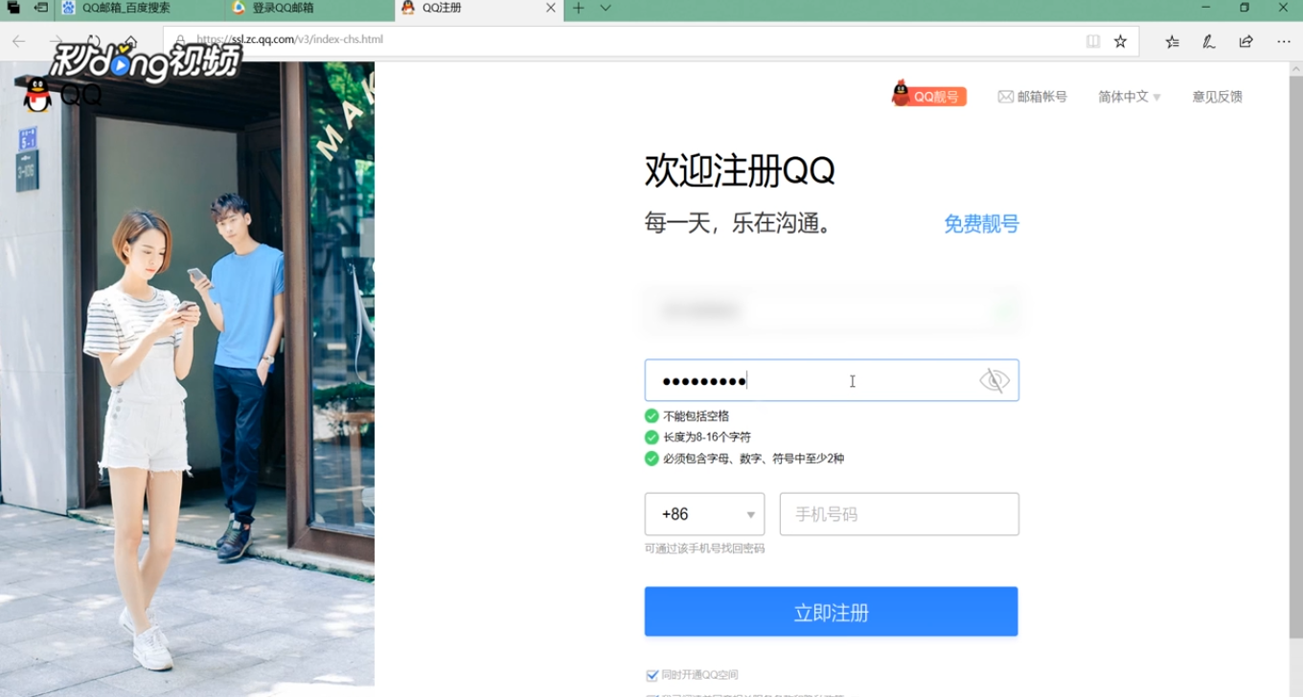The image size is (1303, 697).
Task: Go back with browser back arrow
Action: pos(18,41)
